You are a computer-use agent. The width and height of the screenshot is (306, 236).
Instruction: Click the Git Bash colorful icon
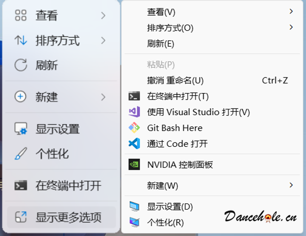click(x=134, y=127)
